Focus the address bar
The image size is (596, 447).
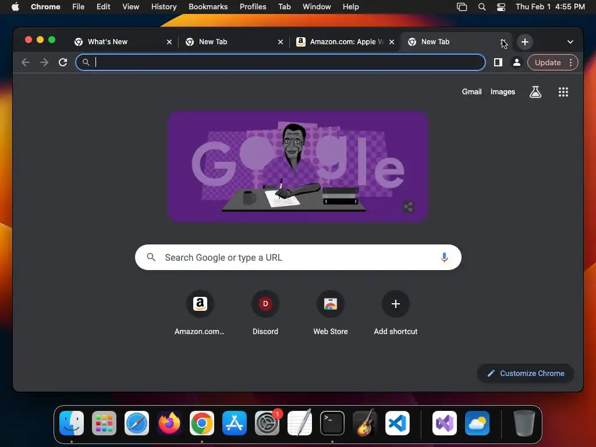point(281,62)
